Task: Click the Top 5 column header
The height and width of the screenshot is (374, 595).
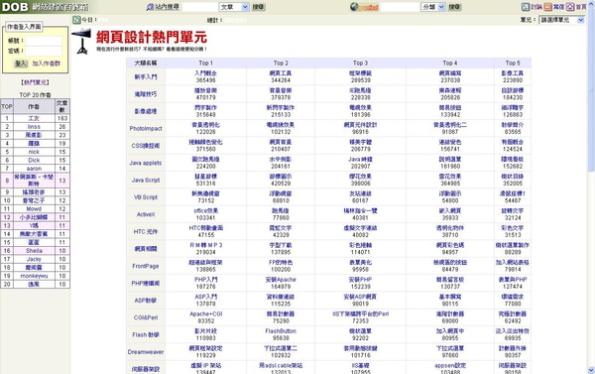Action: tap(513, 63)
